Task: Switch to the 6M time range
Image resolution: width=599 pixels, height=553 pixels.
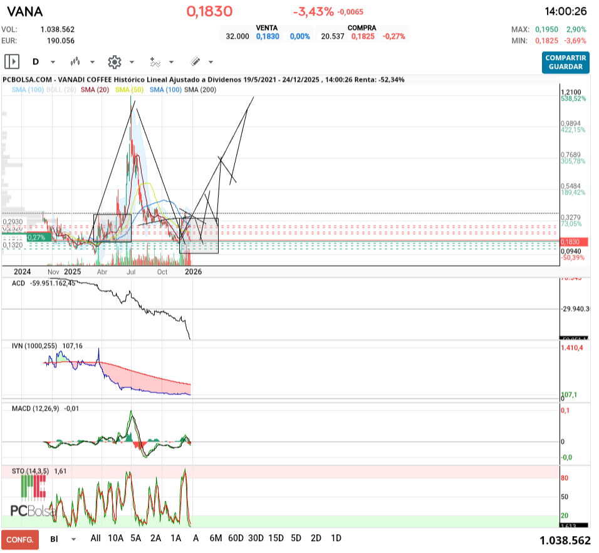Action: (216, 538)
